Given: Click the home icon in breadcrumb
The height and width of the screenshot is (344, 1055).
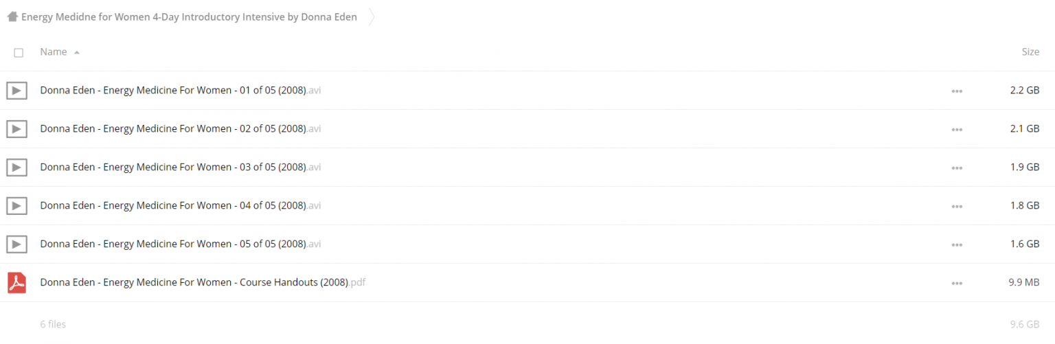Looking at the screenshot, I should pyautogui.click(x=12, y=17).
